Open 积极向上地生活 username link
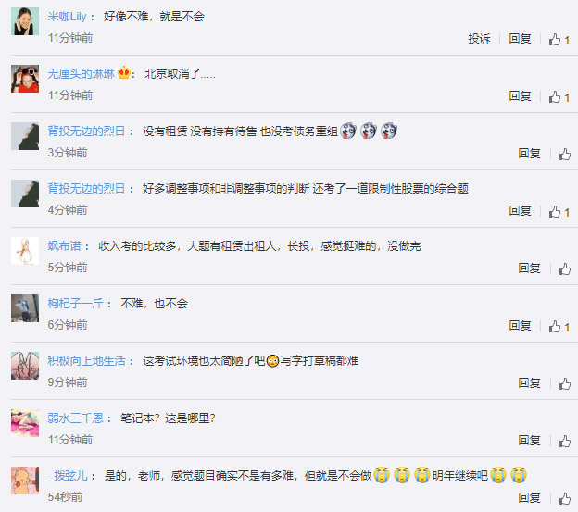578x512 pixels. (x=87, y=360)
